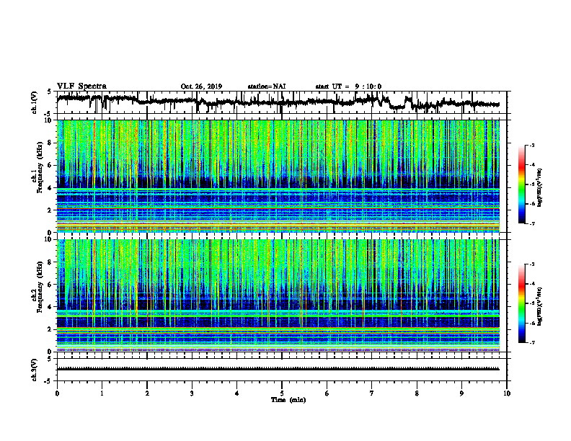Click the "ch.1(V)" axis label
This screenshot has height=441, width=571.
[35, 102]
